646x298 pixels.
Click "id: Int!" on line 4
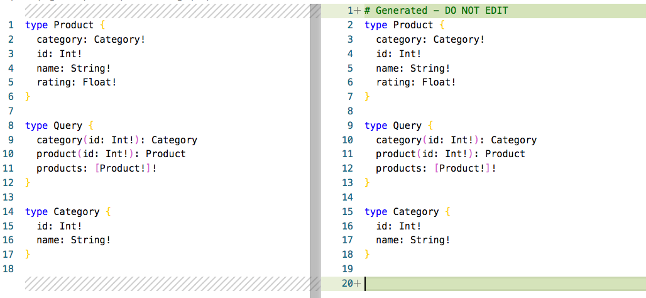(x=399, y=54)
